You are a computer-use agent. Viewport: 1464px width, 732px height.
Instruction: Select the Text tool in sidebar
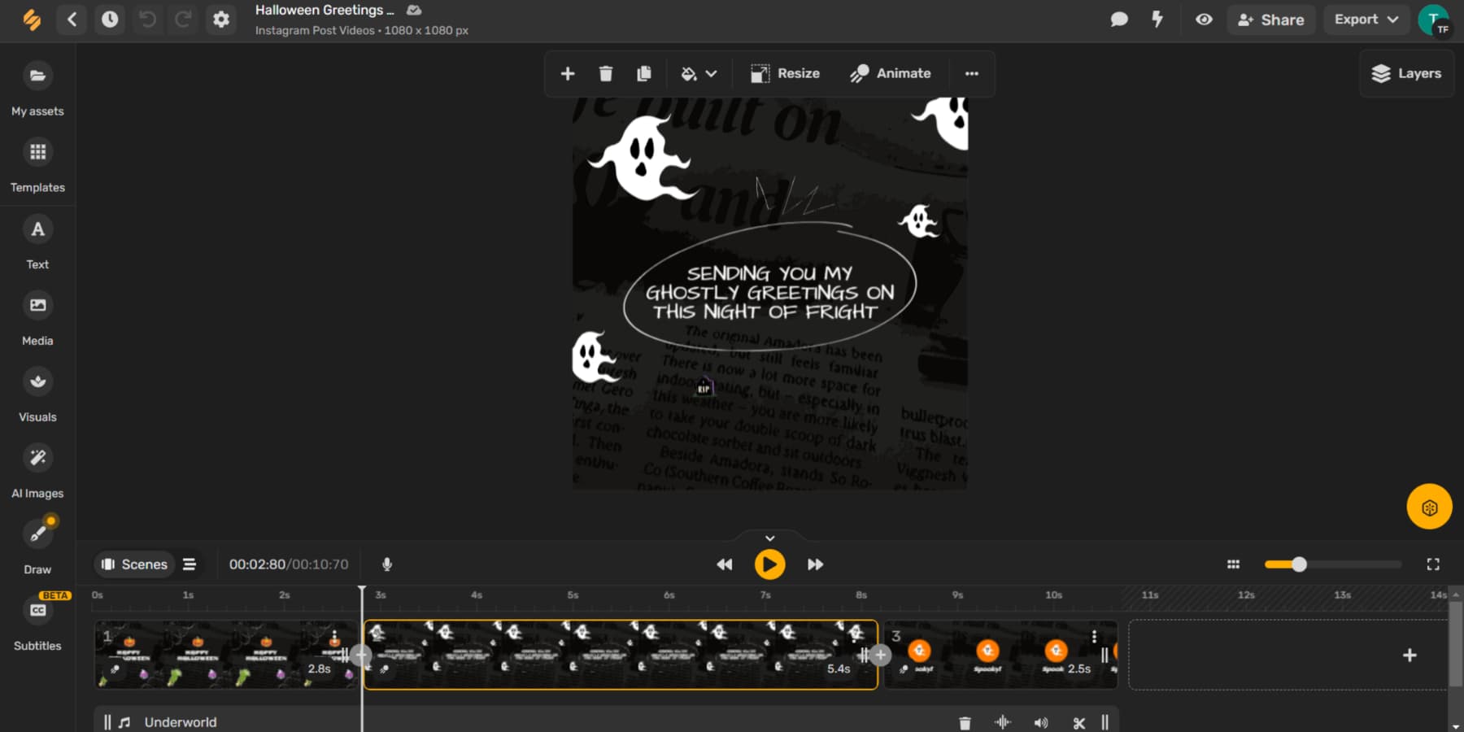pos(37,240)
